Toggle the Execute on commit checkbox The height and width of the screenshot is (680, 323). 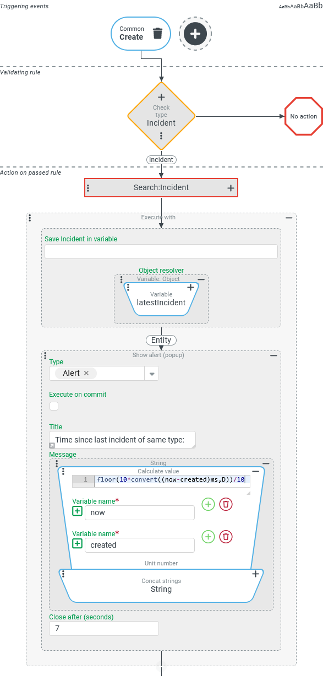(x=54, y=406)
